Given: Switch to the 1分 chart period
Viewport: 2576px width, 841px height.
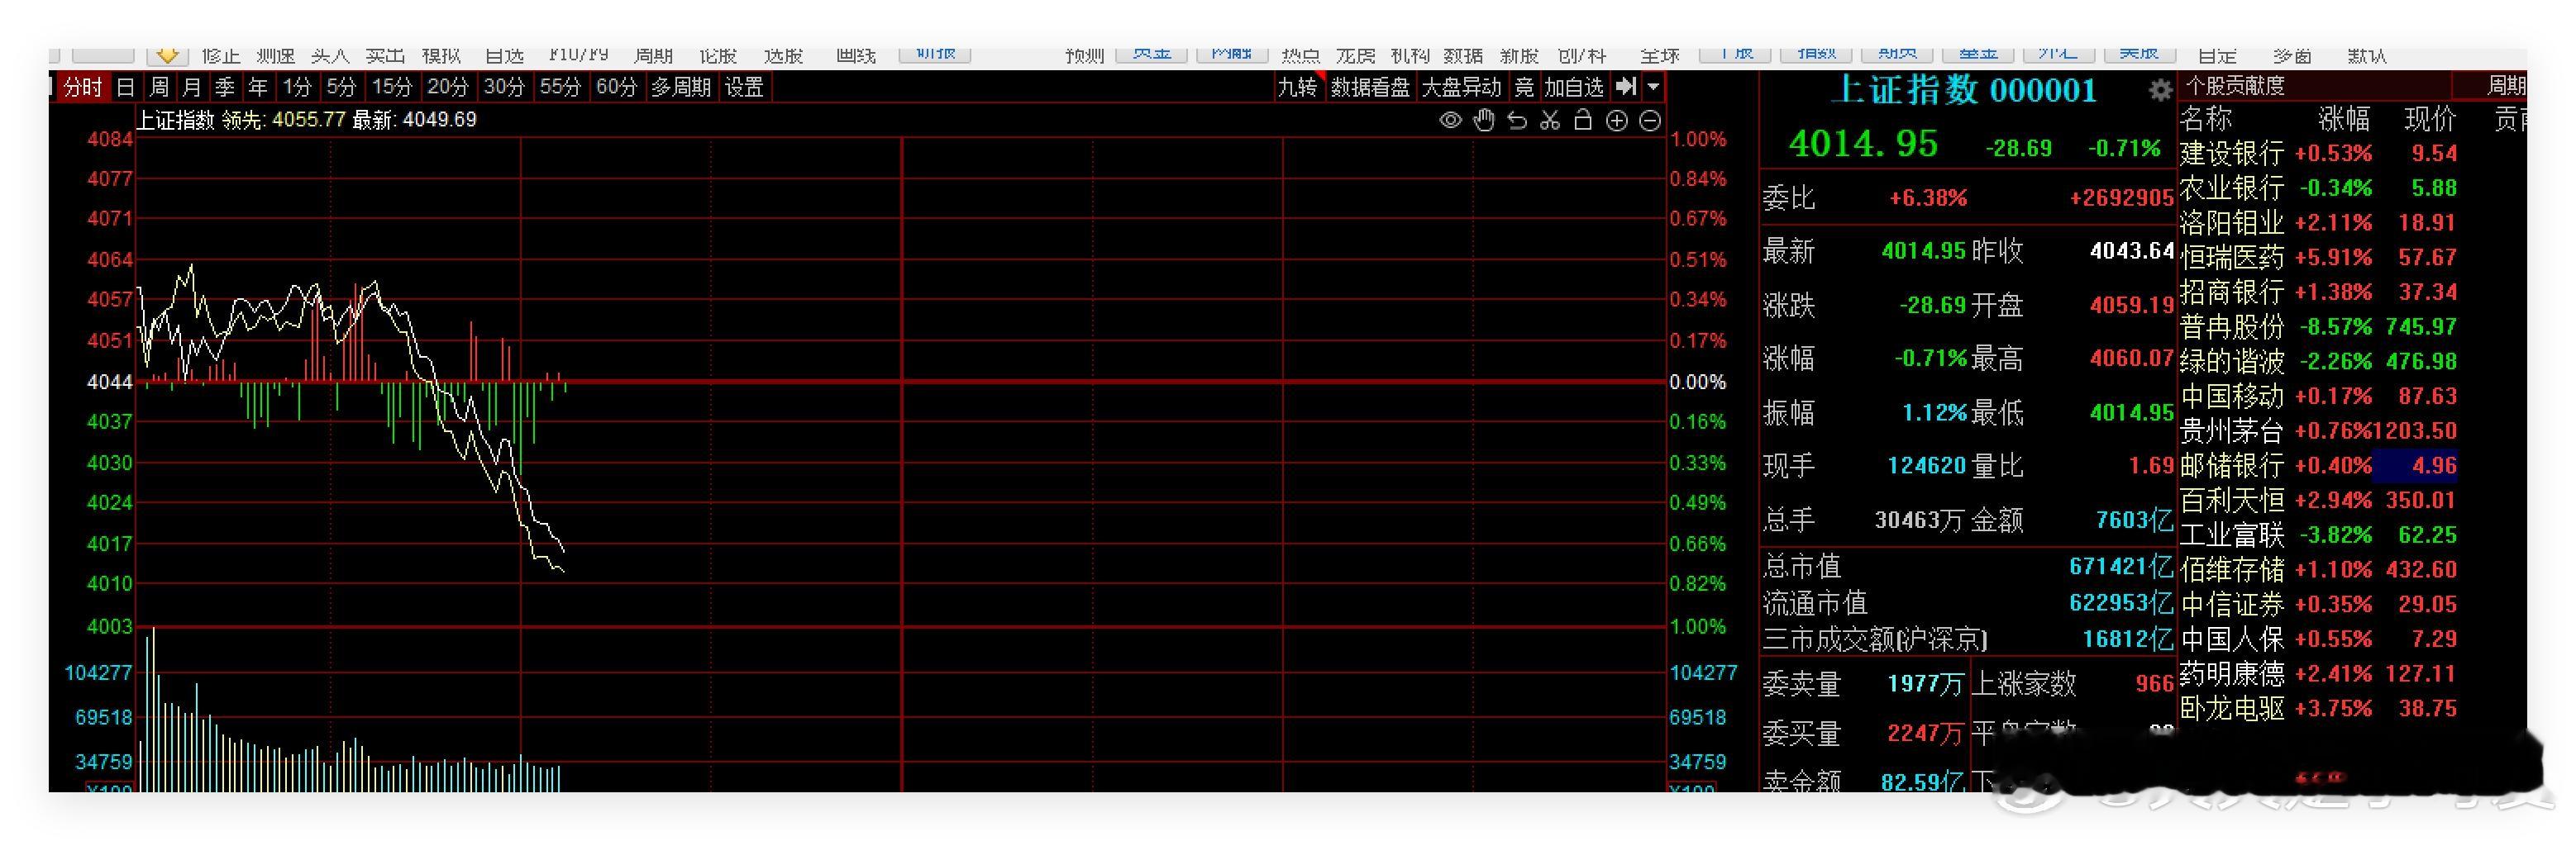Looking at the screenshot, I should [x=297, y=87].
